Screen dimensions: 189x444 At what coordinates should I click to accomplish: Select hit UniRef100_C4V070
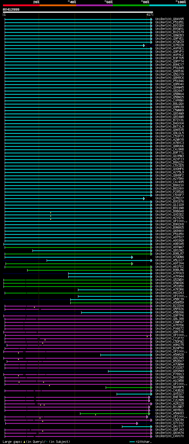tap(169, 436)
